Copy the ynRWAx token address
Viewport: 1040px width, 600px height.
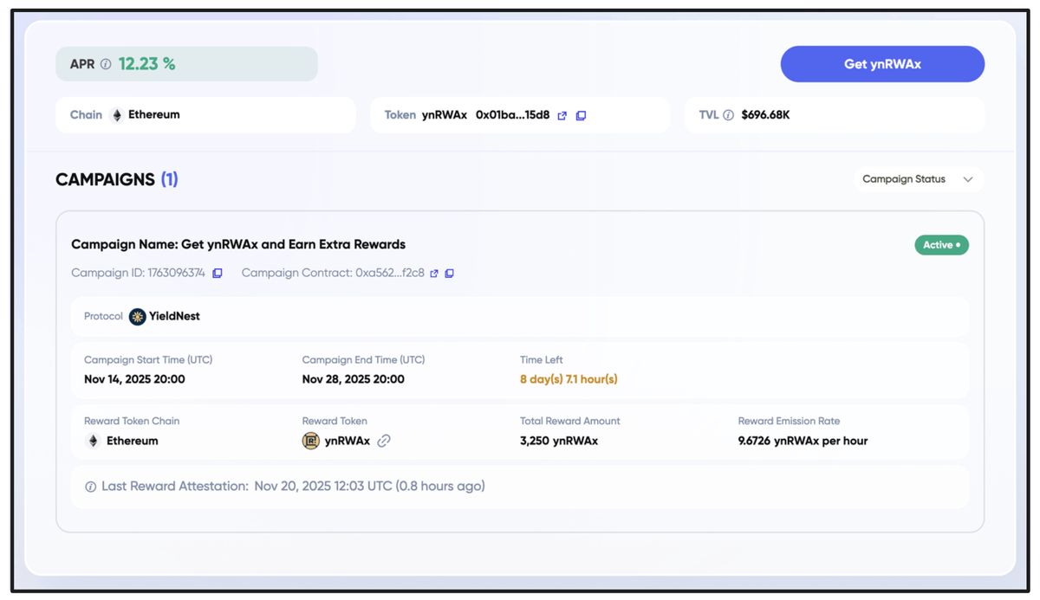click(x=581, y=115)
